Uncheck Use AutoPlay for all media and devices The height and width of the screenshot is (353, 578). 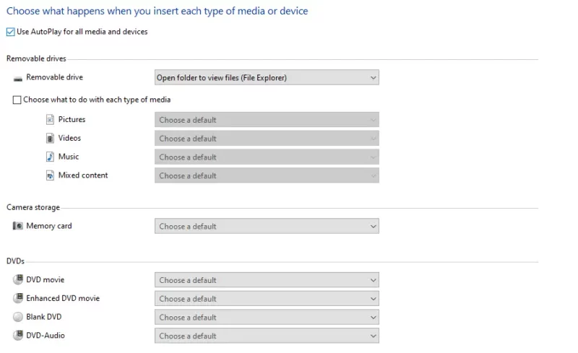click(11, 32)
